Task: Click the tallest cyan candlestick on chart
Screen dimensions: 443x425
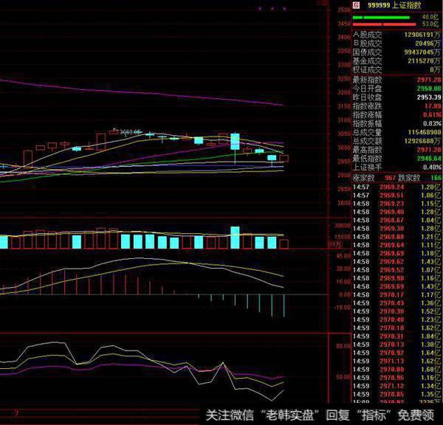Action: [235, 141]
